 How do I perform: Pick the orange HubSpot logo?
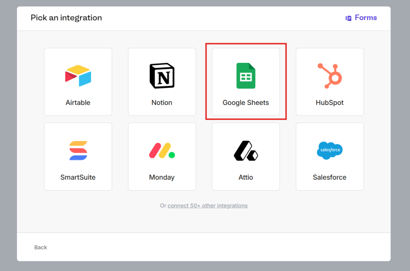(x=330, y=76)
